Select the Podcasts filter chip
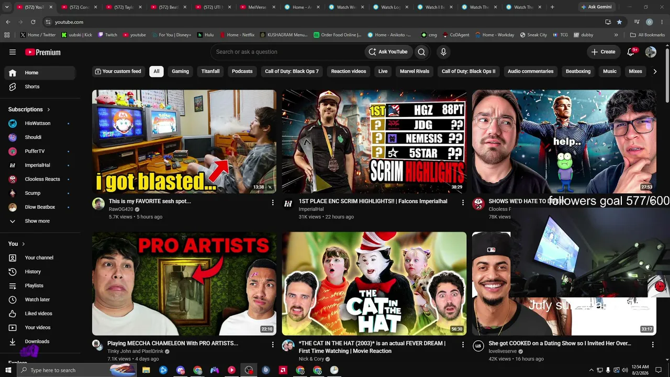This screenshot has width=670, height=377. point(242,71)
